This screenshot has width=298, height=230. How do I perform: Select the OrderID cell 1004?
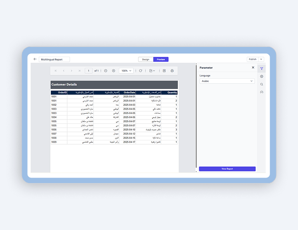59,117
